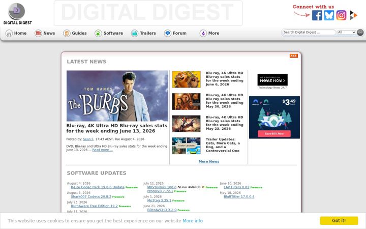Viewport: 366px width, 229px height.
Task: Click the Mac OS icon beside MKVToolnix
Action: tap(194, 187)
